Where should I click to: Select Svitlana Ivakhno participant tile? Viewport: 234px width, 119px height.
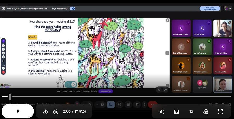(x=223, y=47)
